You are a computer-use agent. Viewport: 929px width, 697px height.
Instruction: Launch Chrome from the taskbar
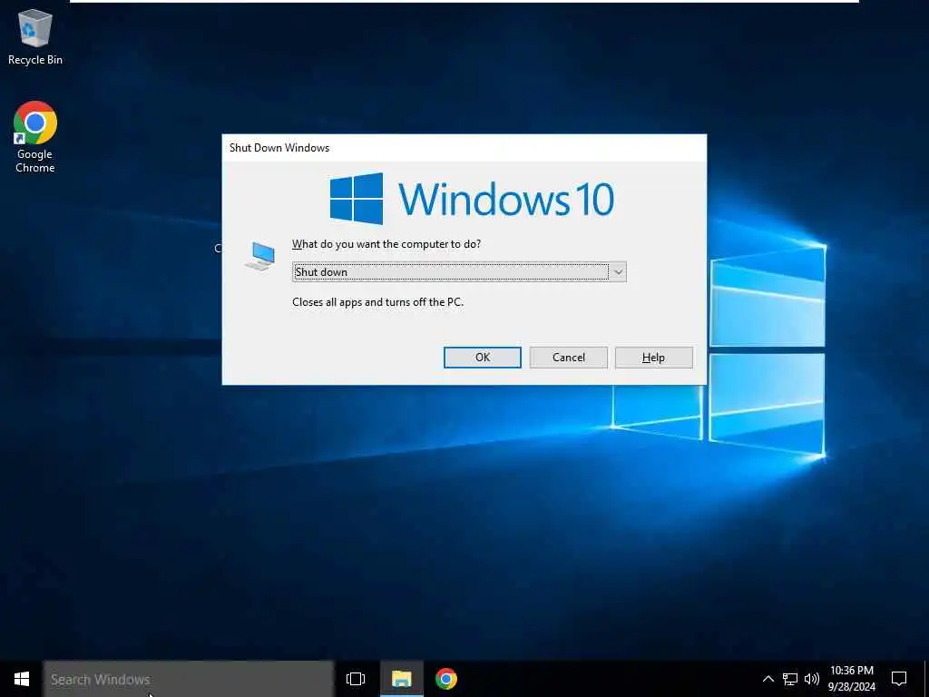[x=446, y=679]
